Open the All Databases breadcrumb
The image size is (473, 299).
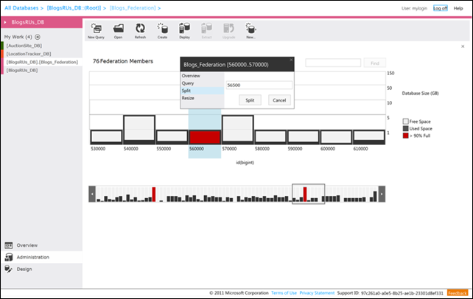click(x=21, y=8)
